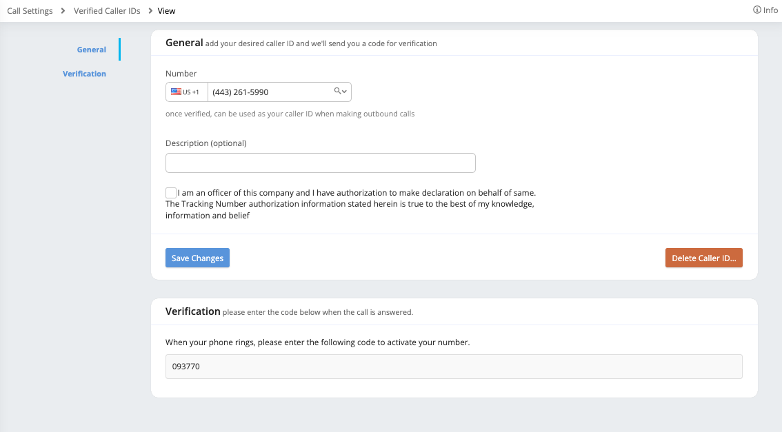The height and width of the screenshot is (432, 782).
Task: Go to Verified Caller IDs breadcrumb
Action: (x=107, y=10)
